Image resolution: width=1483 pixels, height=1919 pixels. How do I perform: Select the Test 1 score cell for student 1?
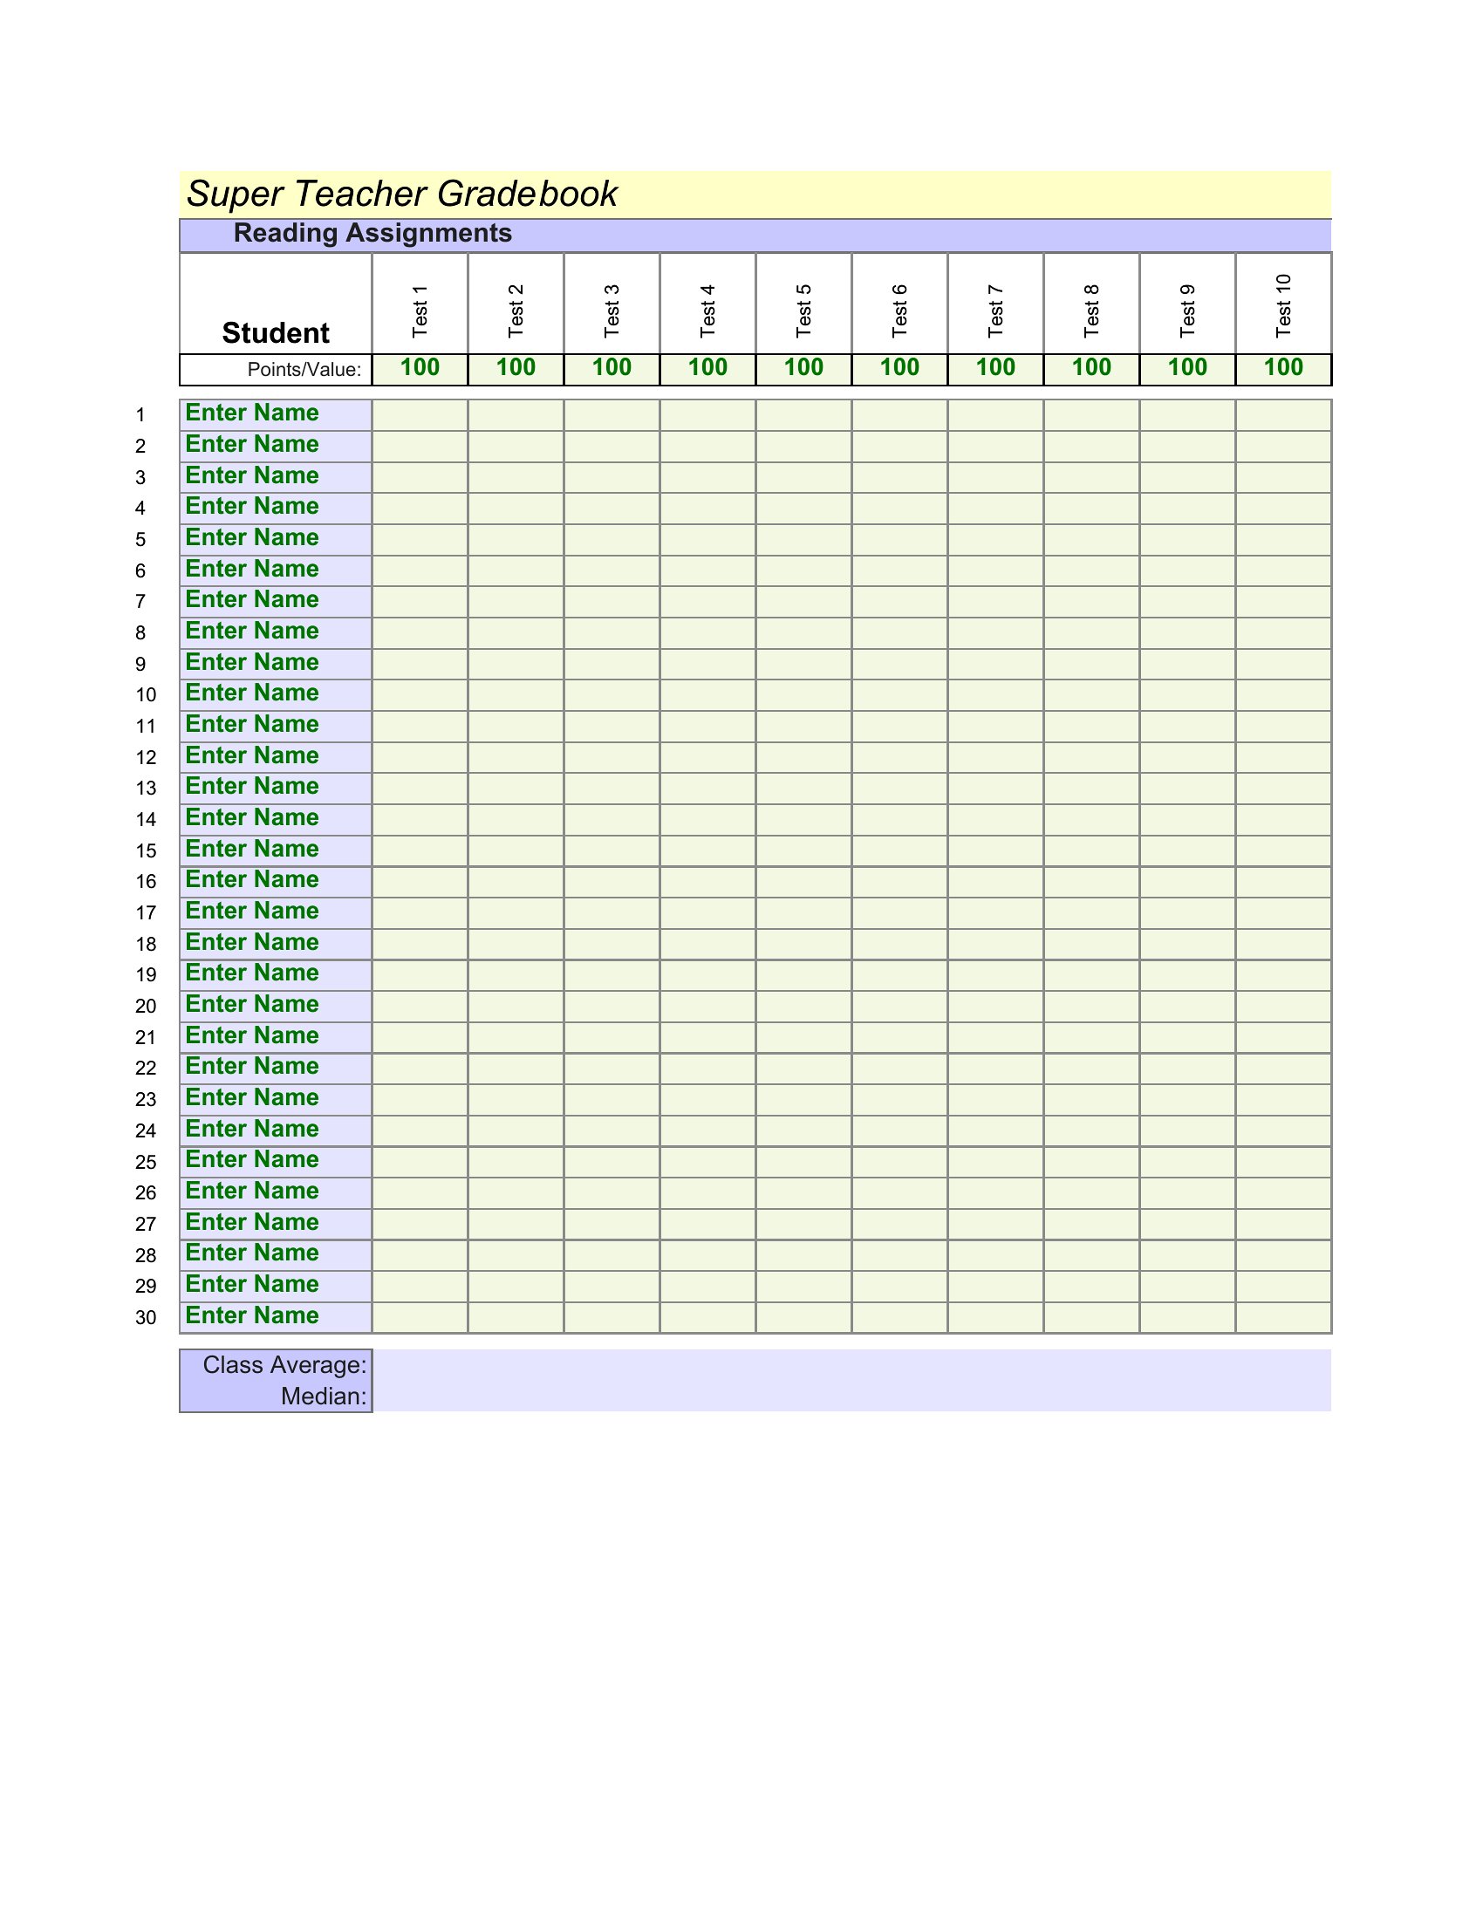pyautogui.click(x=420, y=414)
